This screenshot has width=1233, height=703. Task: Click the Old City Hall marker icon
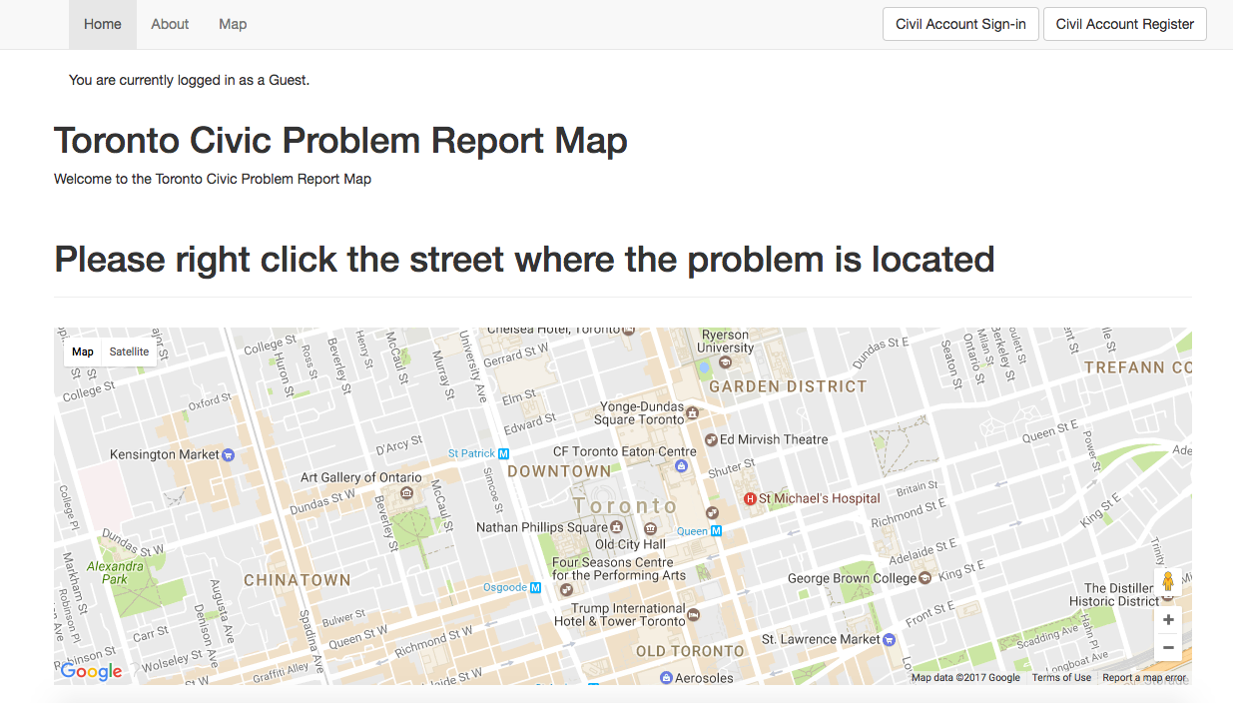point(650,527)
